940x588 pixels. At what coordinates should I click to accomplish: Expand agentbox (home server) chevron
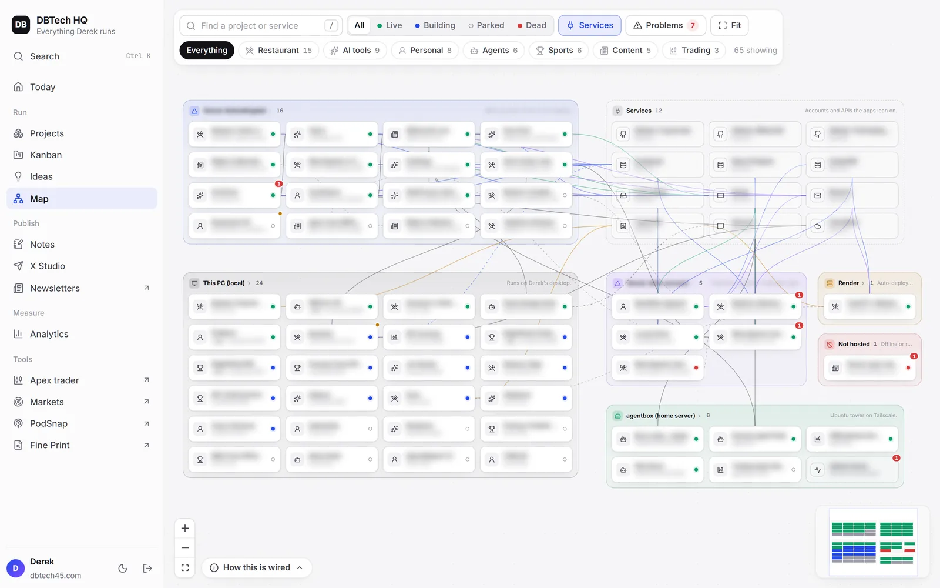point(699,416)
